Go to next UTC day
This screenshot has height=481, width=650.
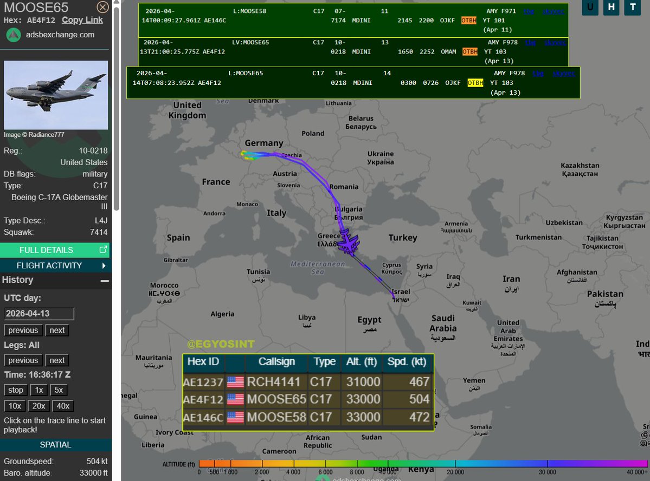click(57, 330)
